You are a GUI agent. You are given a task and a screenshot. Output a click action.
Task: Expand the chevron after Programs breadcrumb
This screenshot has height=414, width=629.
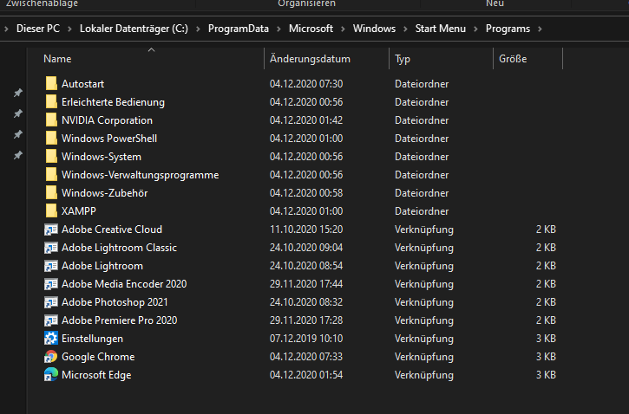[540, 29]
